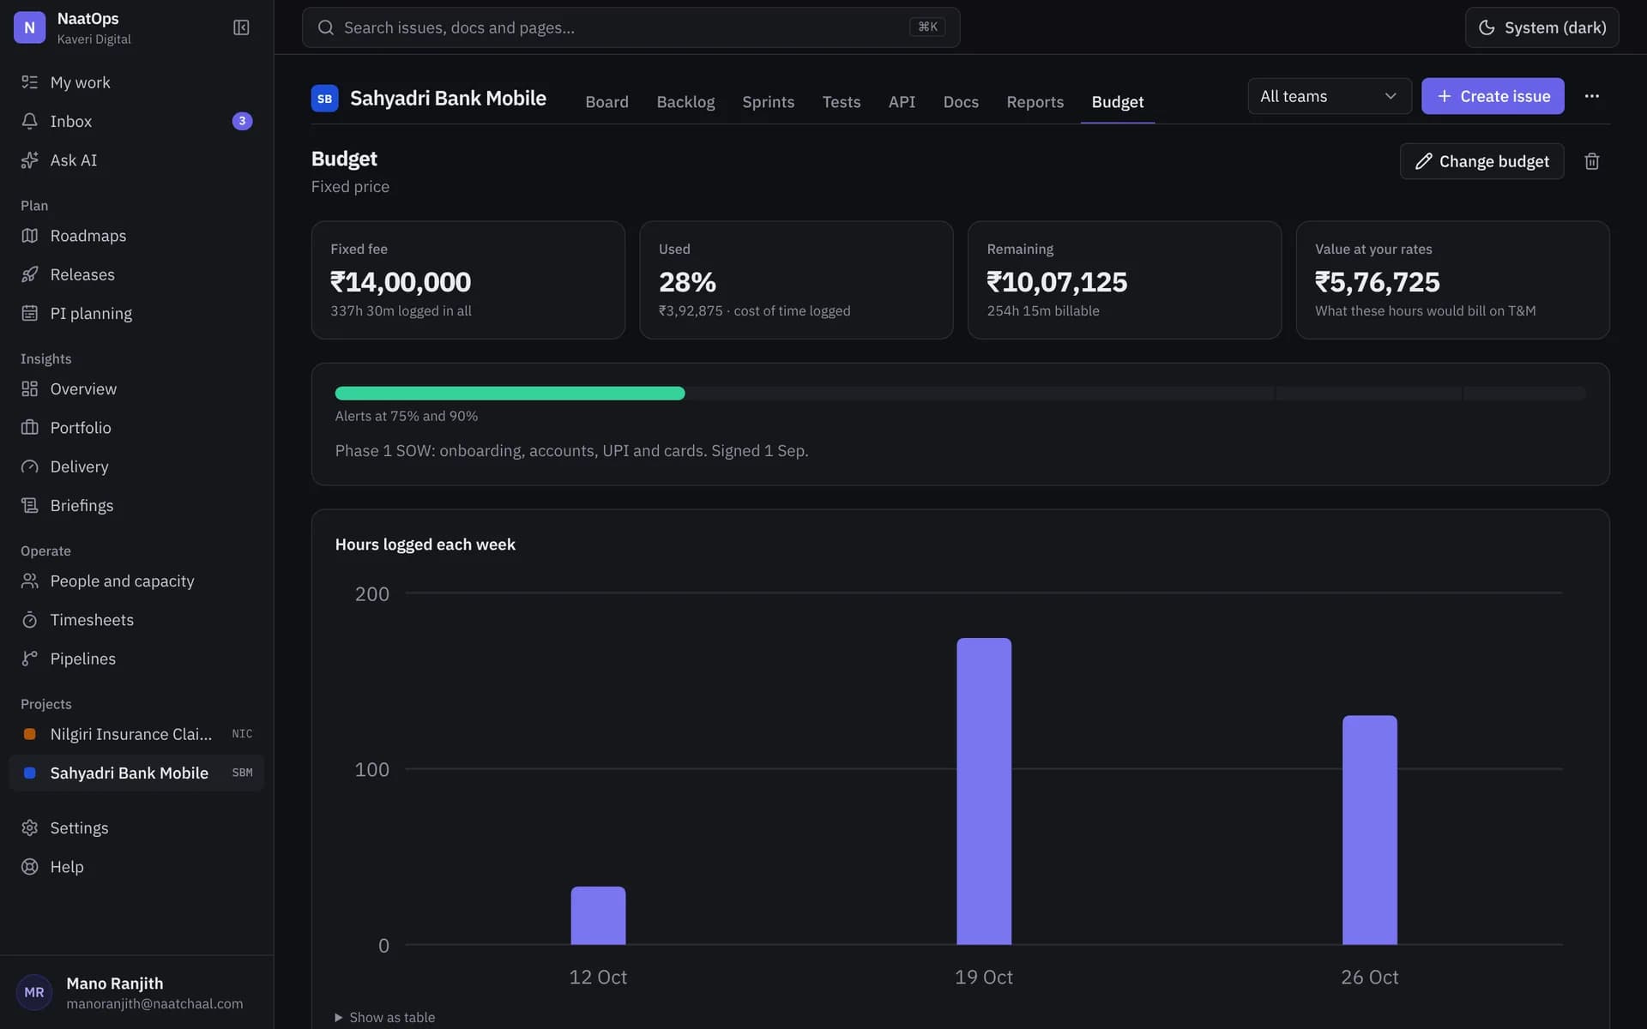This screenshot has height=1029, width=1647.
Task: Open the Docs tab
Action: pos(961,102)
